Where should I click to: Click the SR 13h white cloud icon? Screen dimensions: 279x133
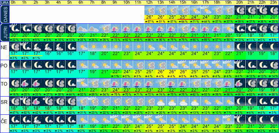161,101
